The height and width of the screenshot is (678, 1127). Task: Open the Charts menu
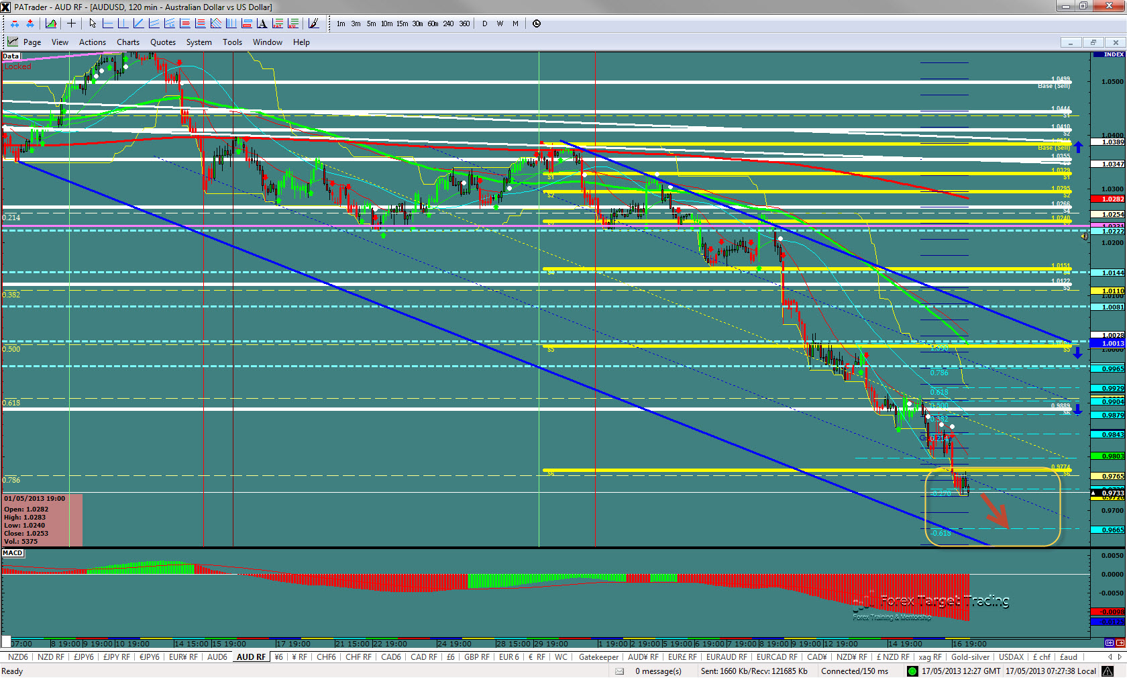tap(128, 42)
